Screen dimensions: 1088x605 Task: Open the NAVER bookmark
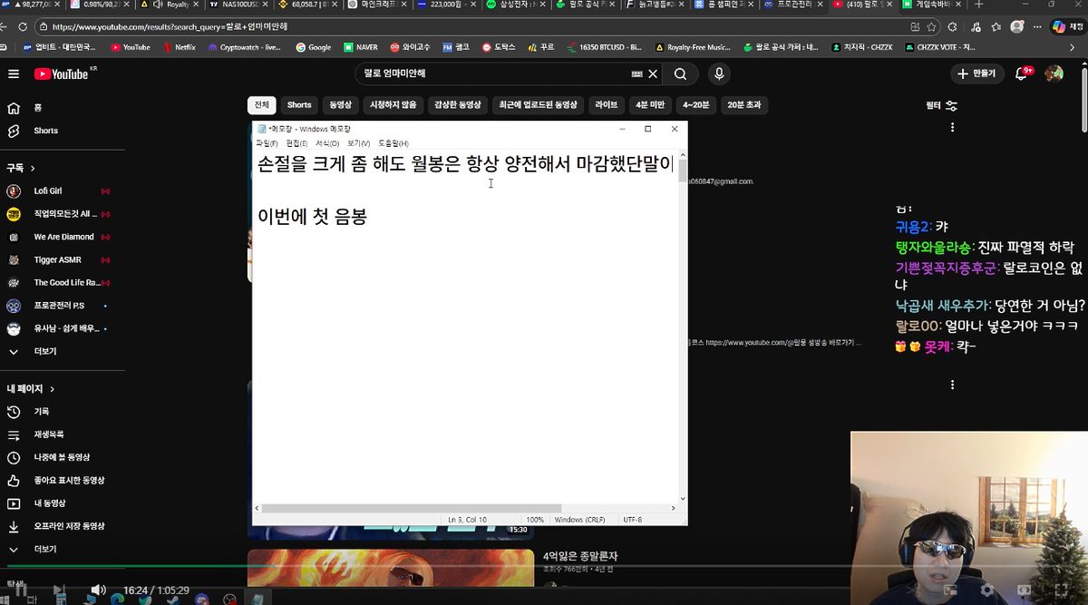361,47
